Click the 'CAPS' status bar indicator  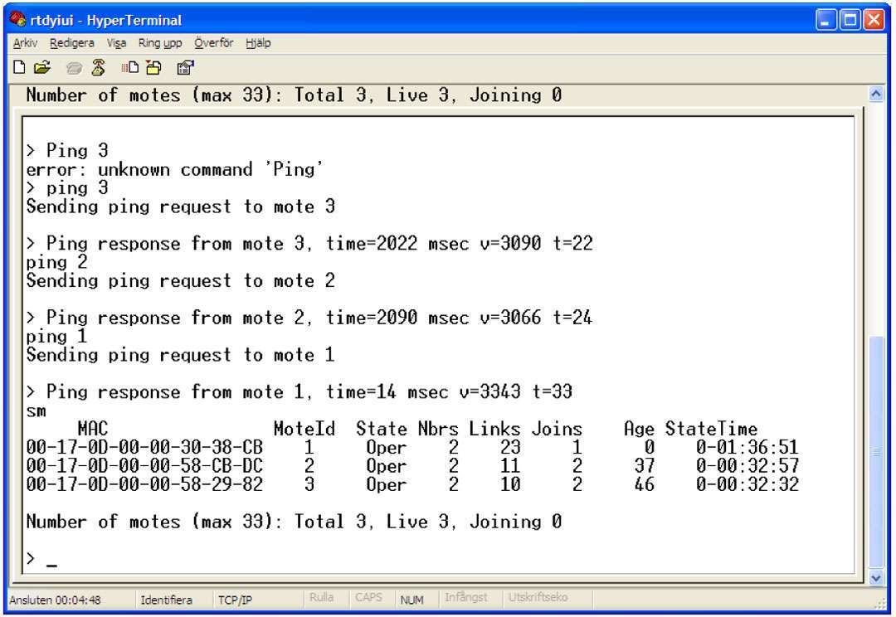click(368, 597)
